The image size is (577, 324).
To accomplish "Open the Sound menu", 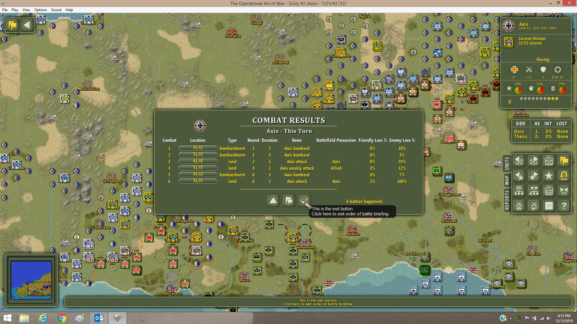I will [56, 10].
